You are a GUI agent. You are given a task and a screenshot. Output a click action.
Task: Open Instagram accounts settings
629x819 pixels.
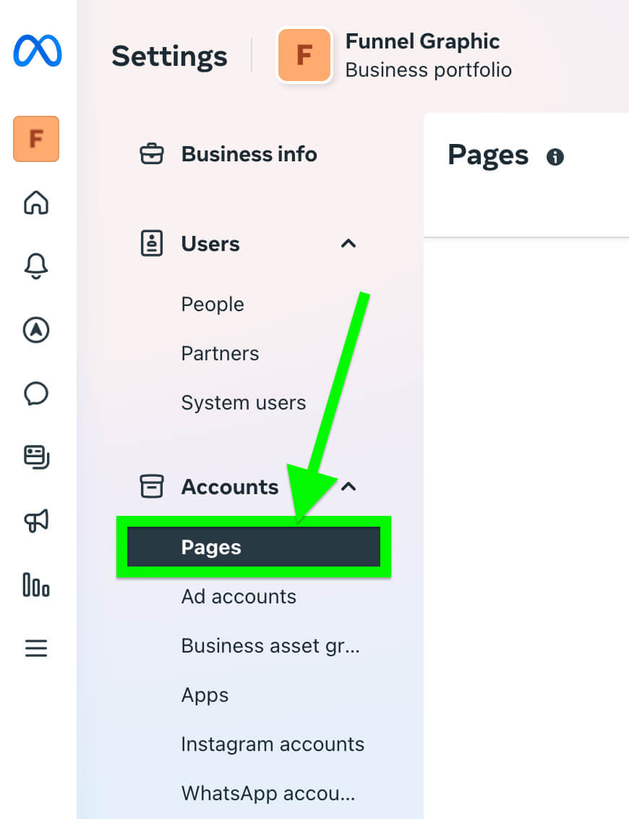(273, 744)
